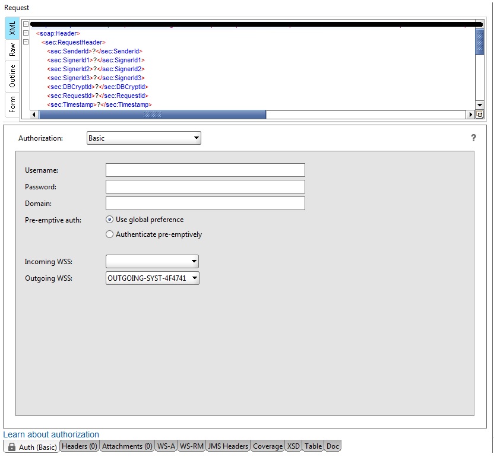The image size is (494, 457).
Task: Expand the Incoming WSS dropdown
Action: tap(152, 261)
